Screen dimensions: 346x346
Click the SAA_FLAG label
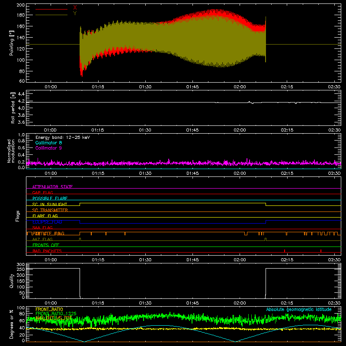(42, 227)
